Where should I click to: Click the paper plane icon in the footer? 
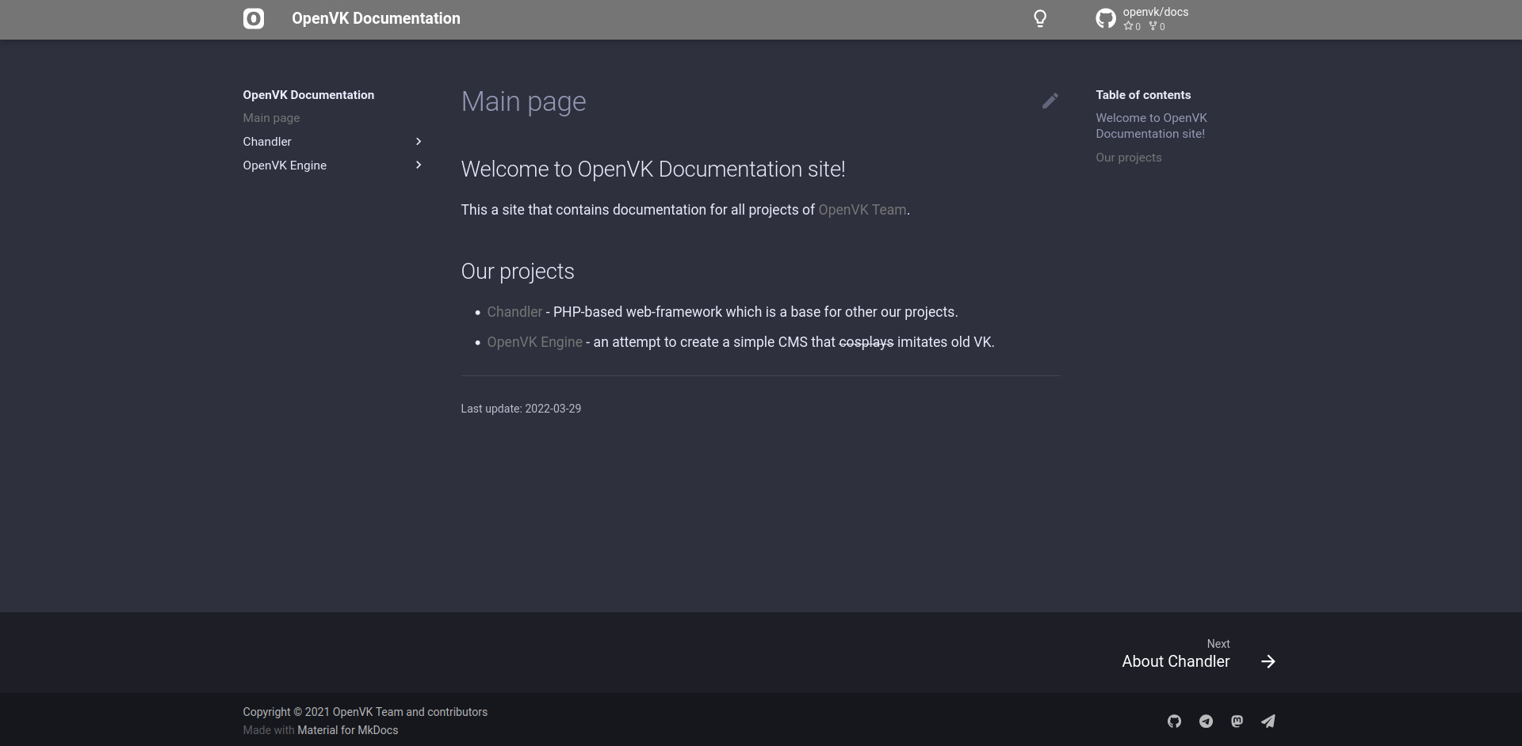(1268, 721)
